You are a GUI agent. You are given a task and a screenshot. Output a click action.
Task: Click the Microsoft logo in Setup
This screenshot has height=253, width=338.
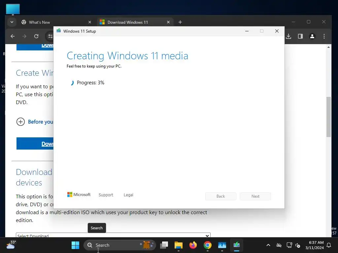click(79, 194)
